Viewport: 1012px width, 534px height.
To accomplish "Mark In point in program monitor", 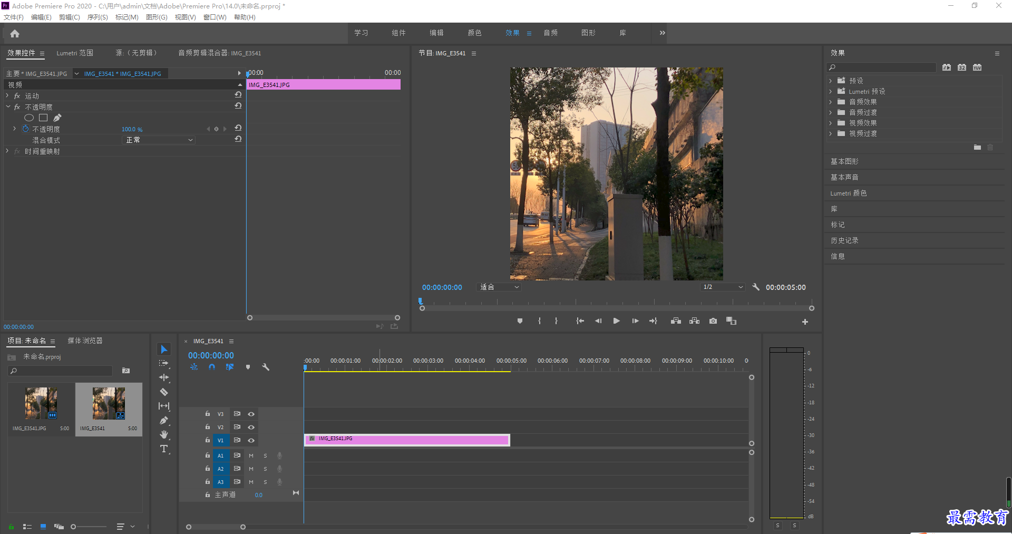I will point(539,321).
